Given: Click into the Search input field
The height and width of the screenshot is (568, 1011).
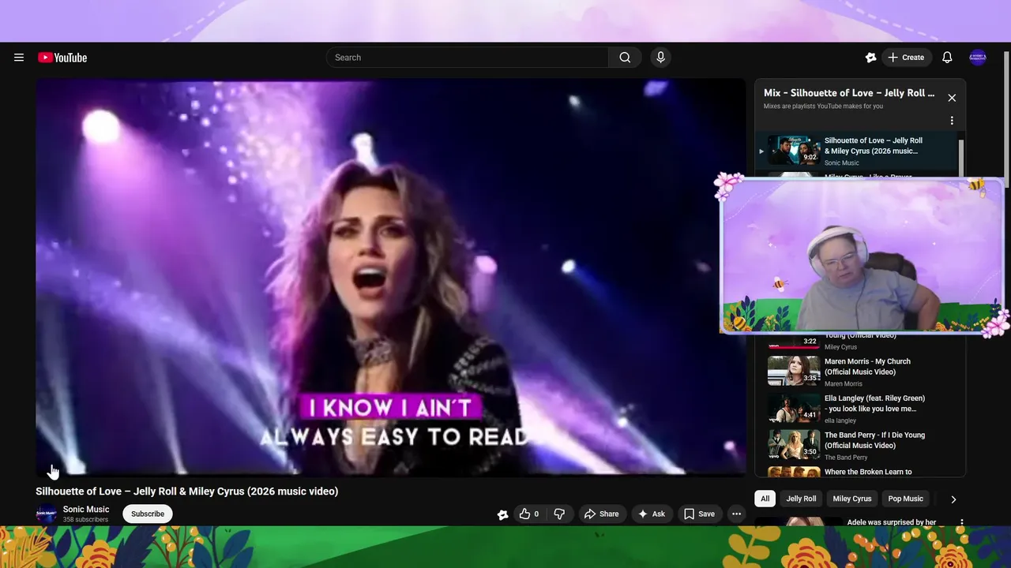Looking at the screenshot, I should (468, 58).
